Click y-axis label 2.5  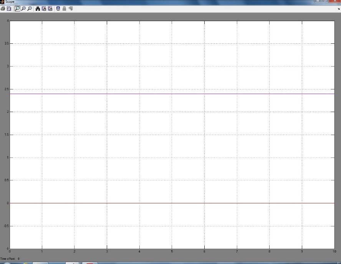[x=7, y=89]
